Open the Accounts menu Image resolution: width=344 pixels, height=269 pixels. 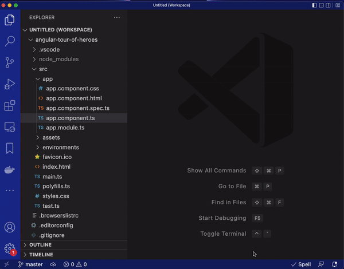10,227
